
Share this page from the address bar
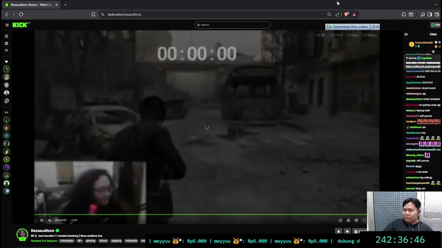pyautogui.click(x=337, y=14)
